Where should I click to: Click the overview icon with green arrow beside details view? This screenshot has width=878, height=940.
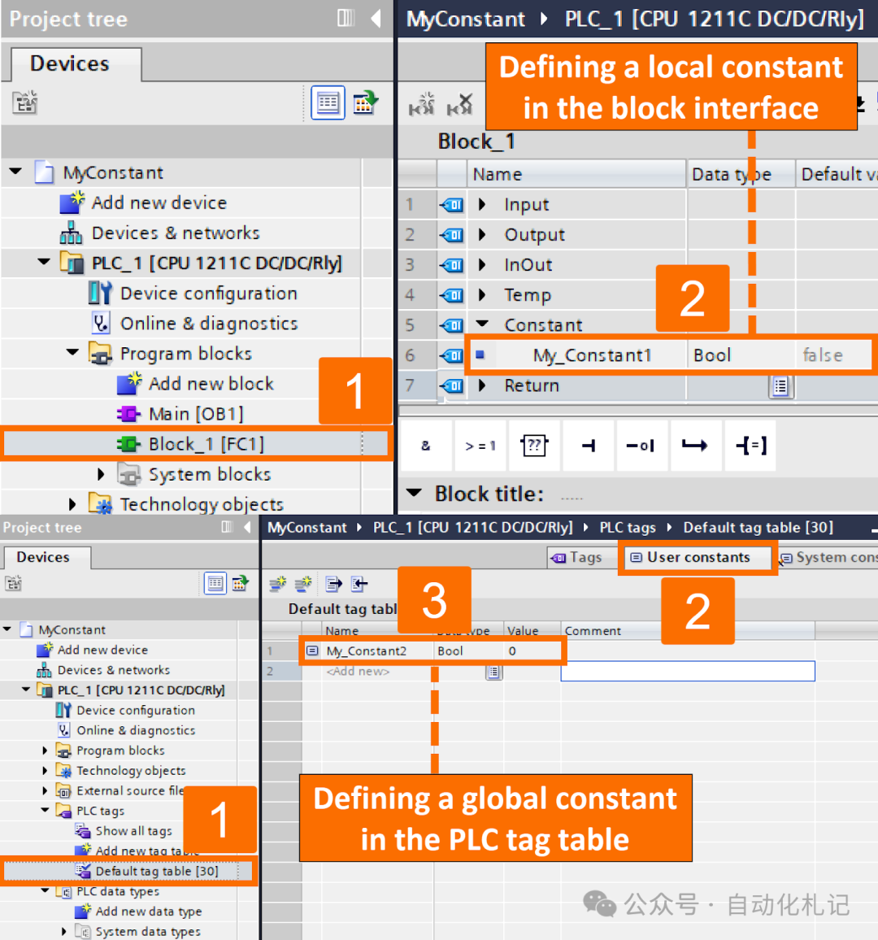tap(364, 102)
